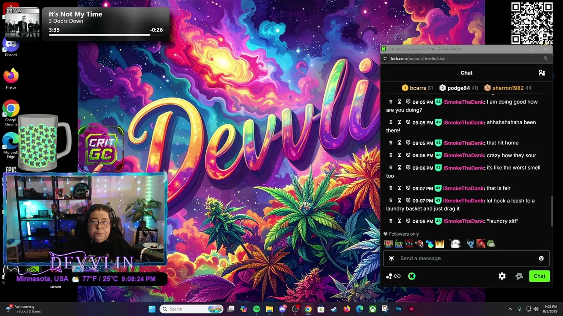
Task: Open Spotify from the taskbar
Action: point(256,309)
